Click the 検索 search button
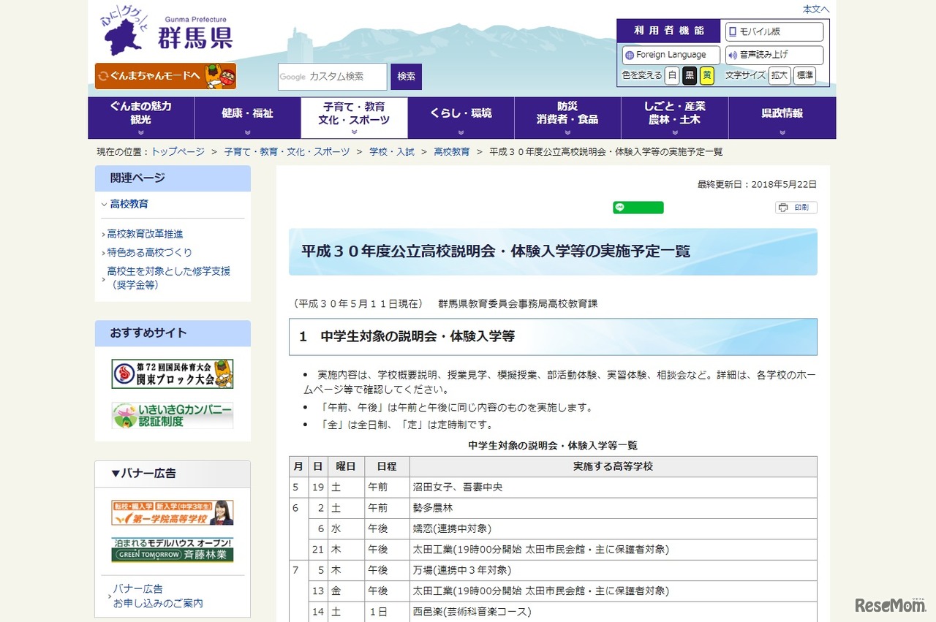The height and width of the screenshot is (622, 936). click(x=406, y=77)
